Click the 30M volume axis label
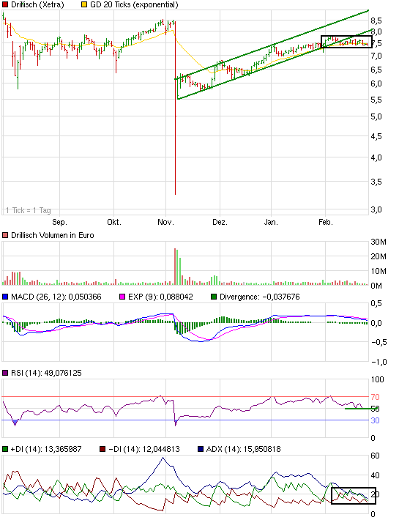 (x=379, y=242)
